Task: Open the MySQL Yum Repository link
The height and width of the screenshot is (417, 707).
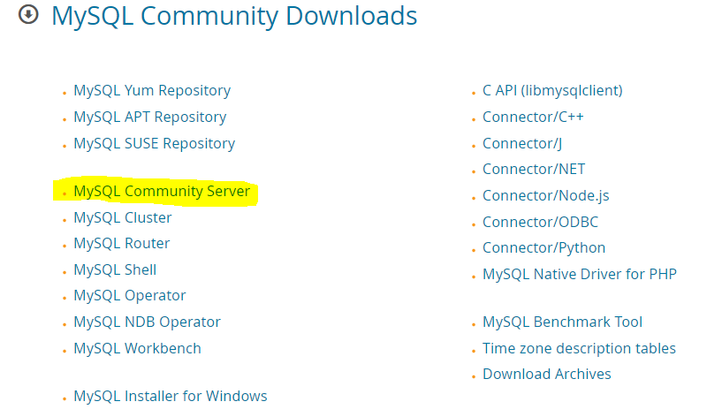Action: (152, 91)
